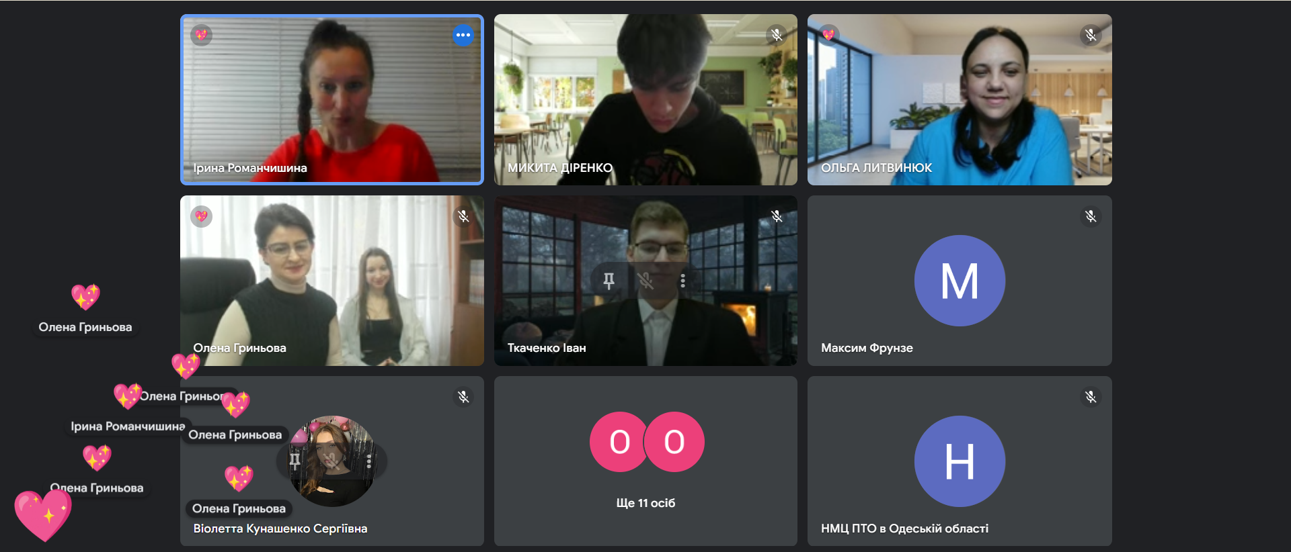Pin Ткаченко Іван video tile
This screenshot has height=552, width=1291.
coord(609,281)
